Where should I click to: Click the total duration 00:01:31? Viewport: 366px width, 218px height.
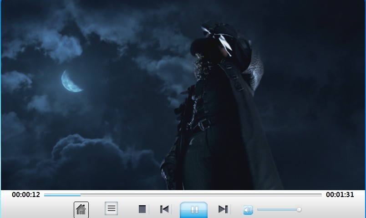pos(340,195)
